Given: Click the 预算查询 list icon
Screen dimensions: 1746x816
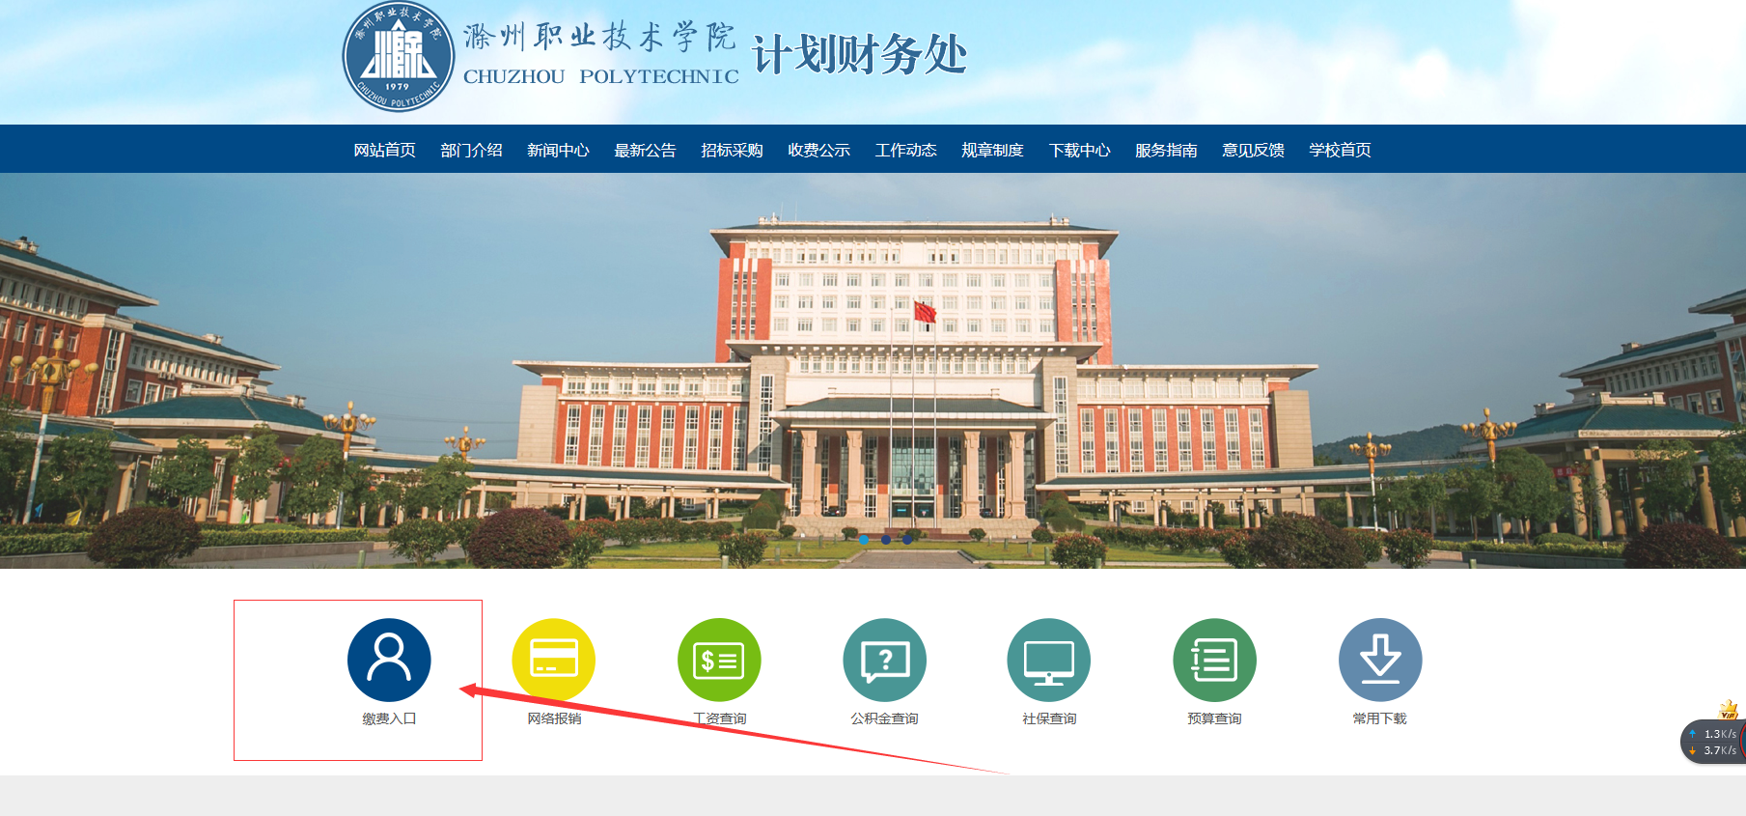Looking at the screenshot, I should click(1214, 660).
